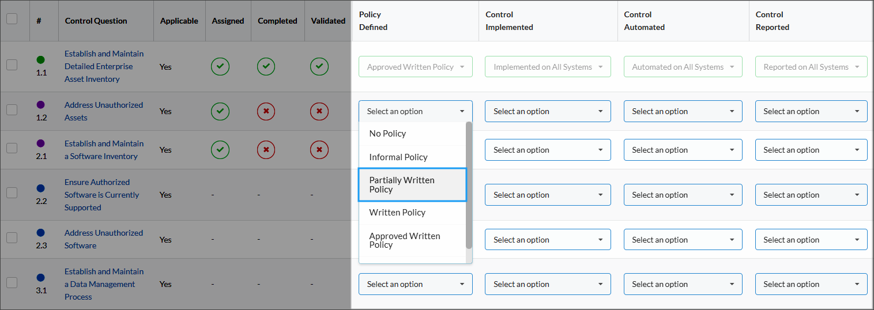The image size is (874, 310).
Task: Click the blue status dot for control 2.3
Action: 40,233
